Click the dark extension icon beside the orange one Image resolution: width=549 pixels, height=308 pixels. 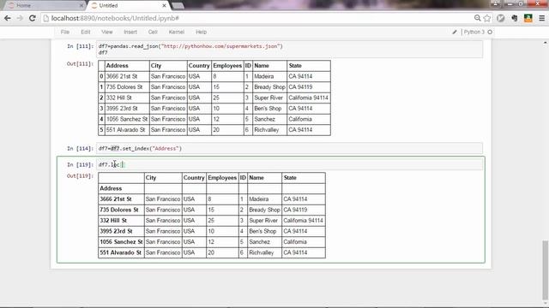[515, 18]
